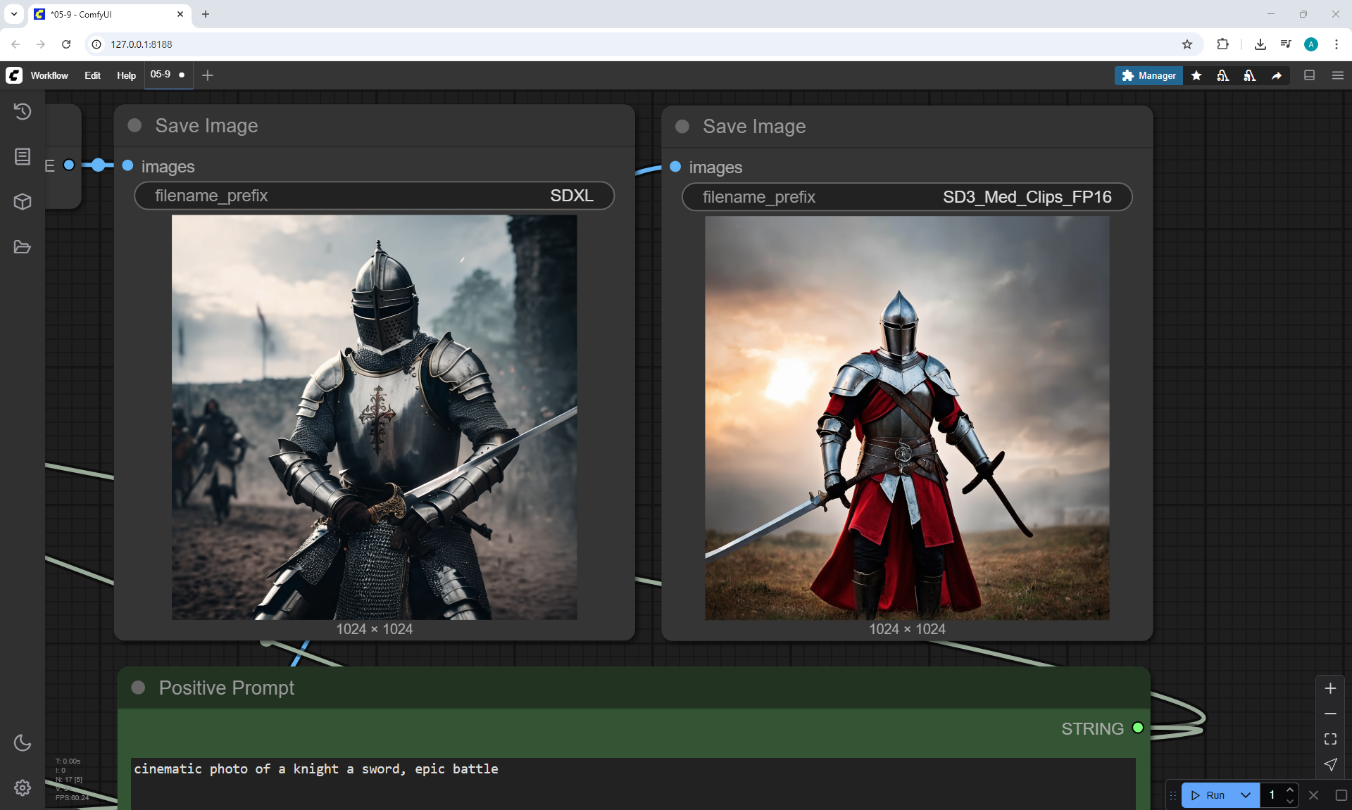Click the share arrow icon in top toolbar
Viewport: 1352px width, 810px height.
coord(1277,75)
